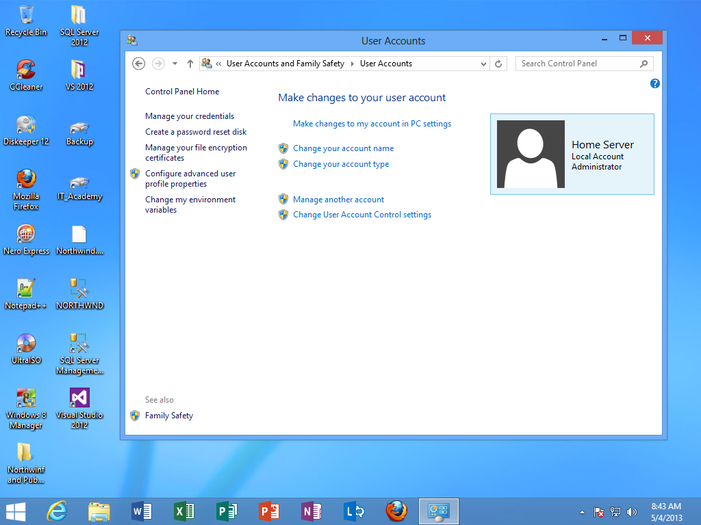
Task: Open Change my environment variables
Action: (x=190, y=204)
